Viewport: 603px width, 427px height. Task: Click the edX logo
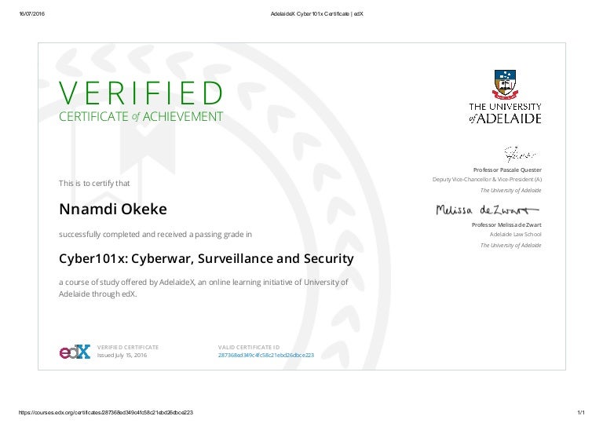75,352
